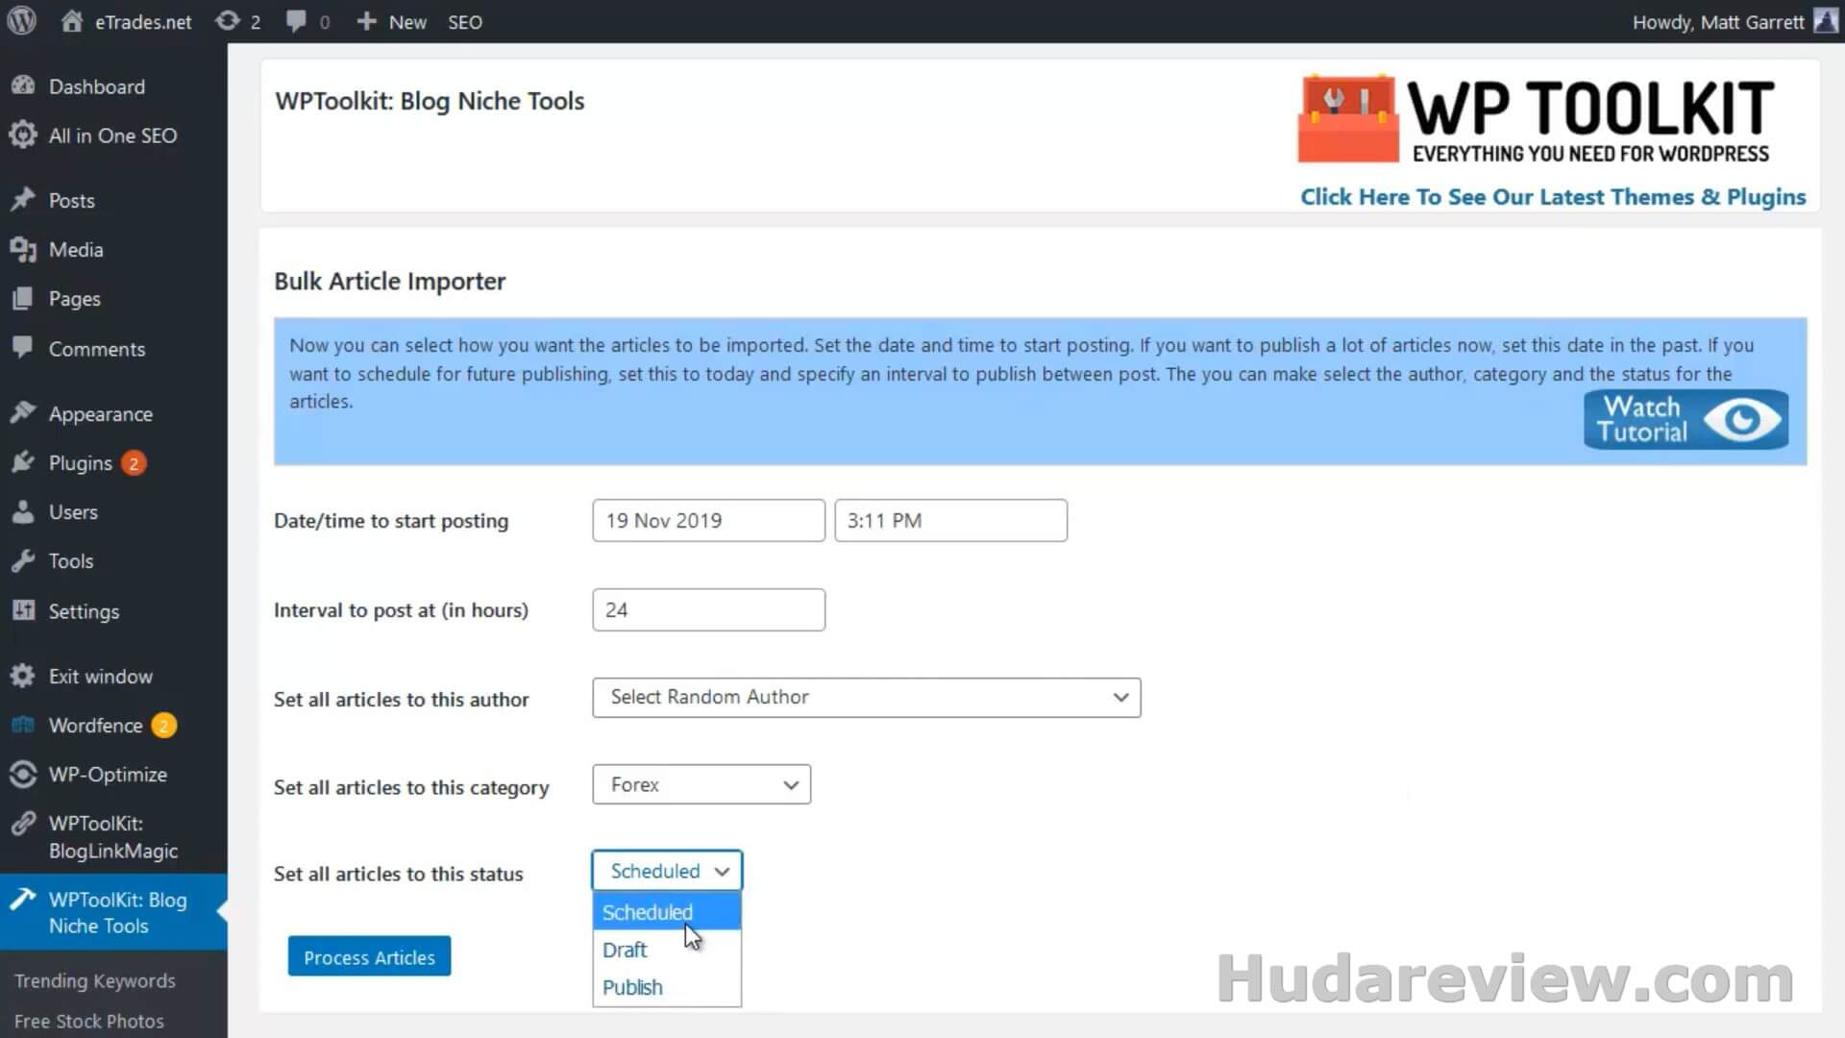Open the Users menu label
The height and width of the screenshot is (1038, 1845).
[73, 512]
